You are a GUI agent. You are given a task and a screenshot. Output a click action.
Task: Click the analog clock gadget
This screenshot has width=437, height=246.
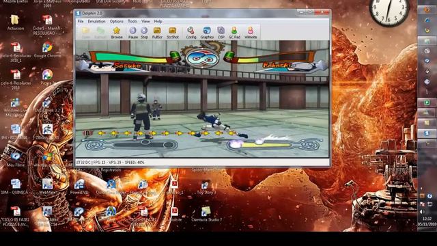pyautogui.click(x=389, y=11)
